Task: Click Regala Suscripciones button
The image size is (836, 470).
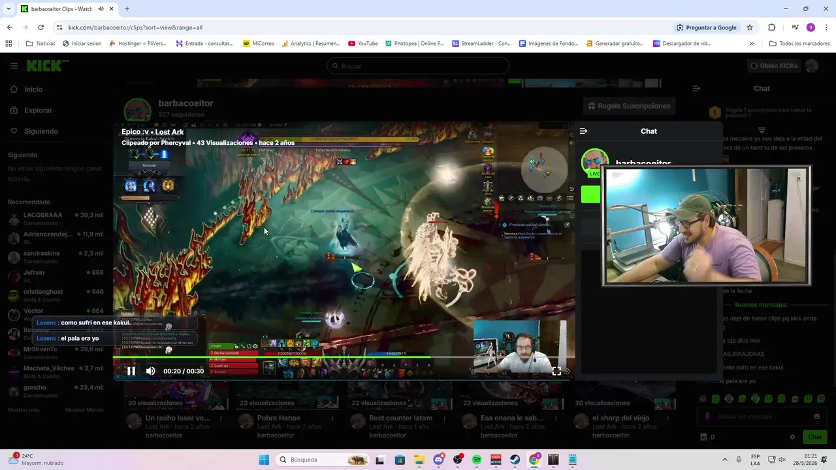Action: [x=629, y=106]
